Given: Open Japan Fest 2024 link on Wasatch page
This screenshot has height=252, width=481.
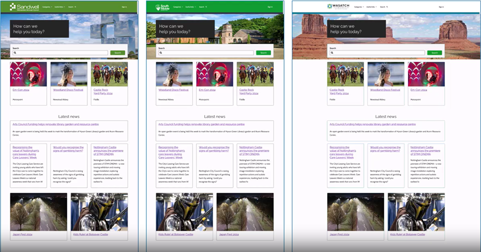Looking at the screenshot, I should pos(339,235).
